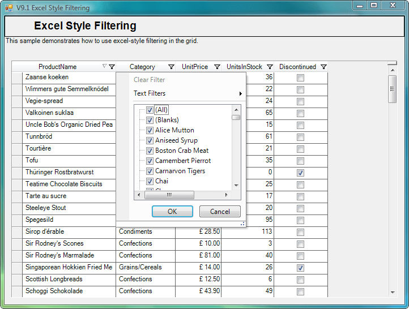Toggle Discontinued checkbox for Thüringer Rostbratwurst

pos(300,173)
